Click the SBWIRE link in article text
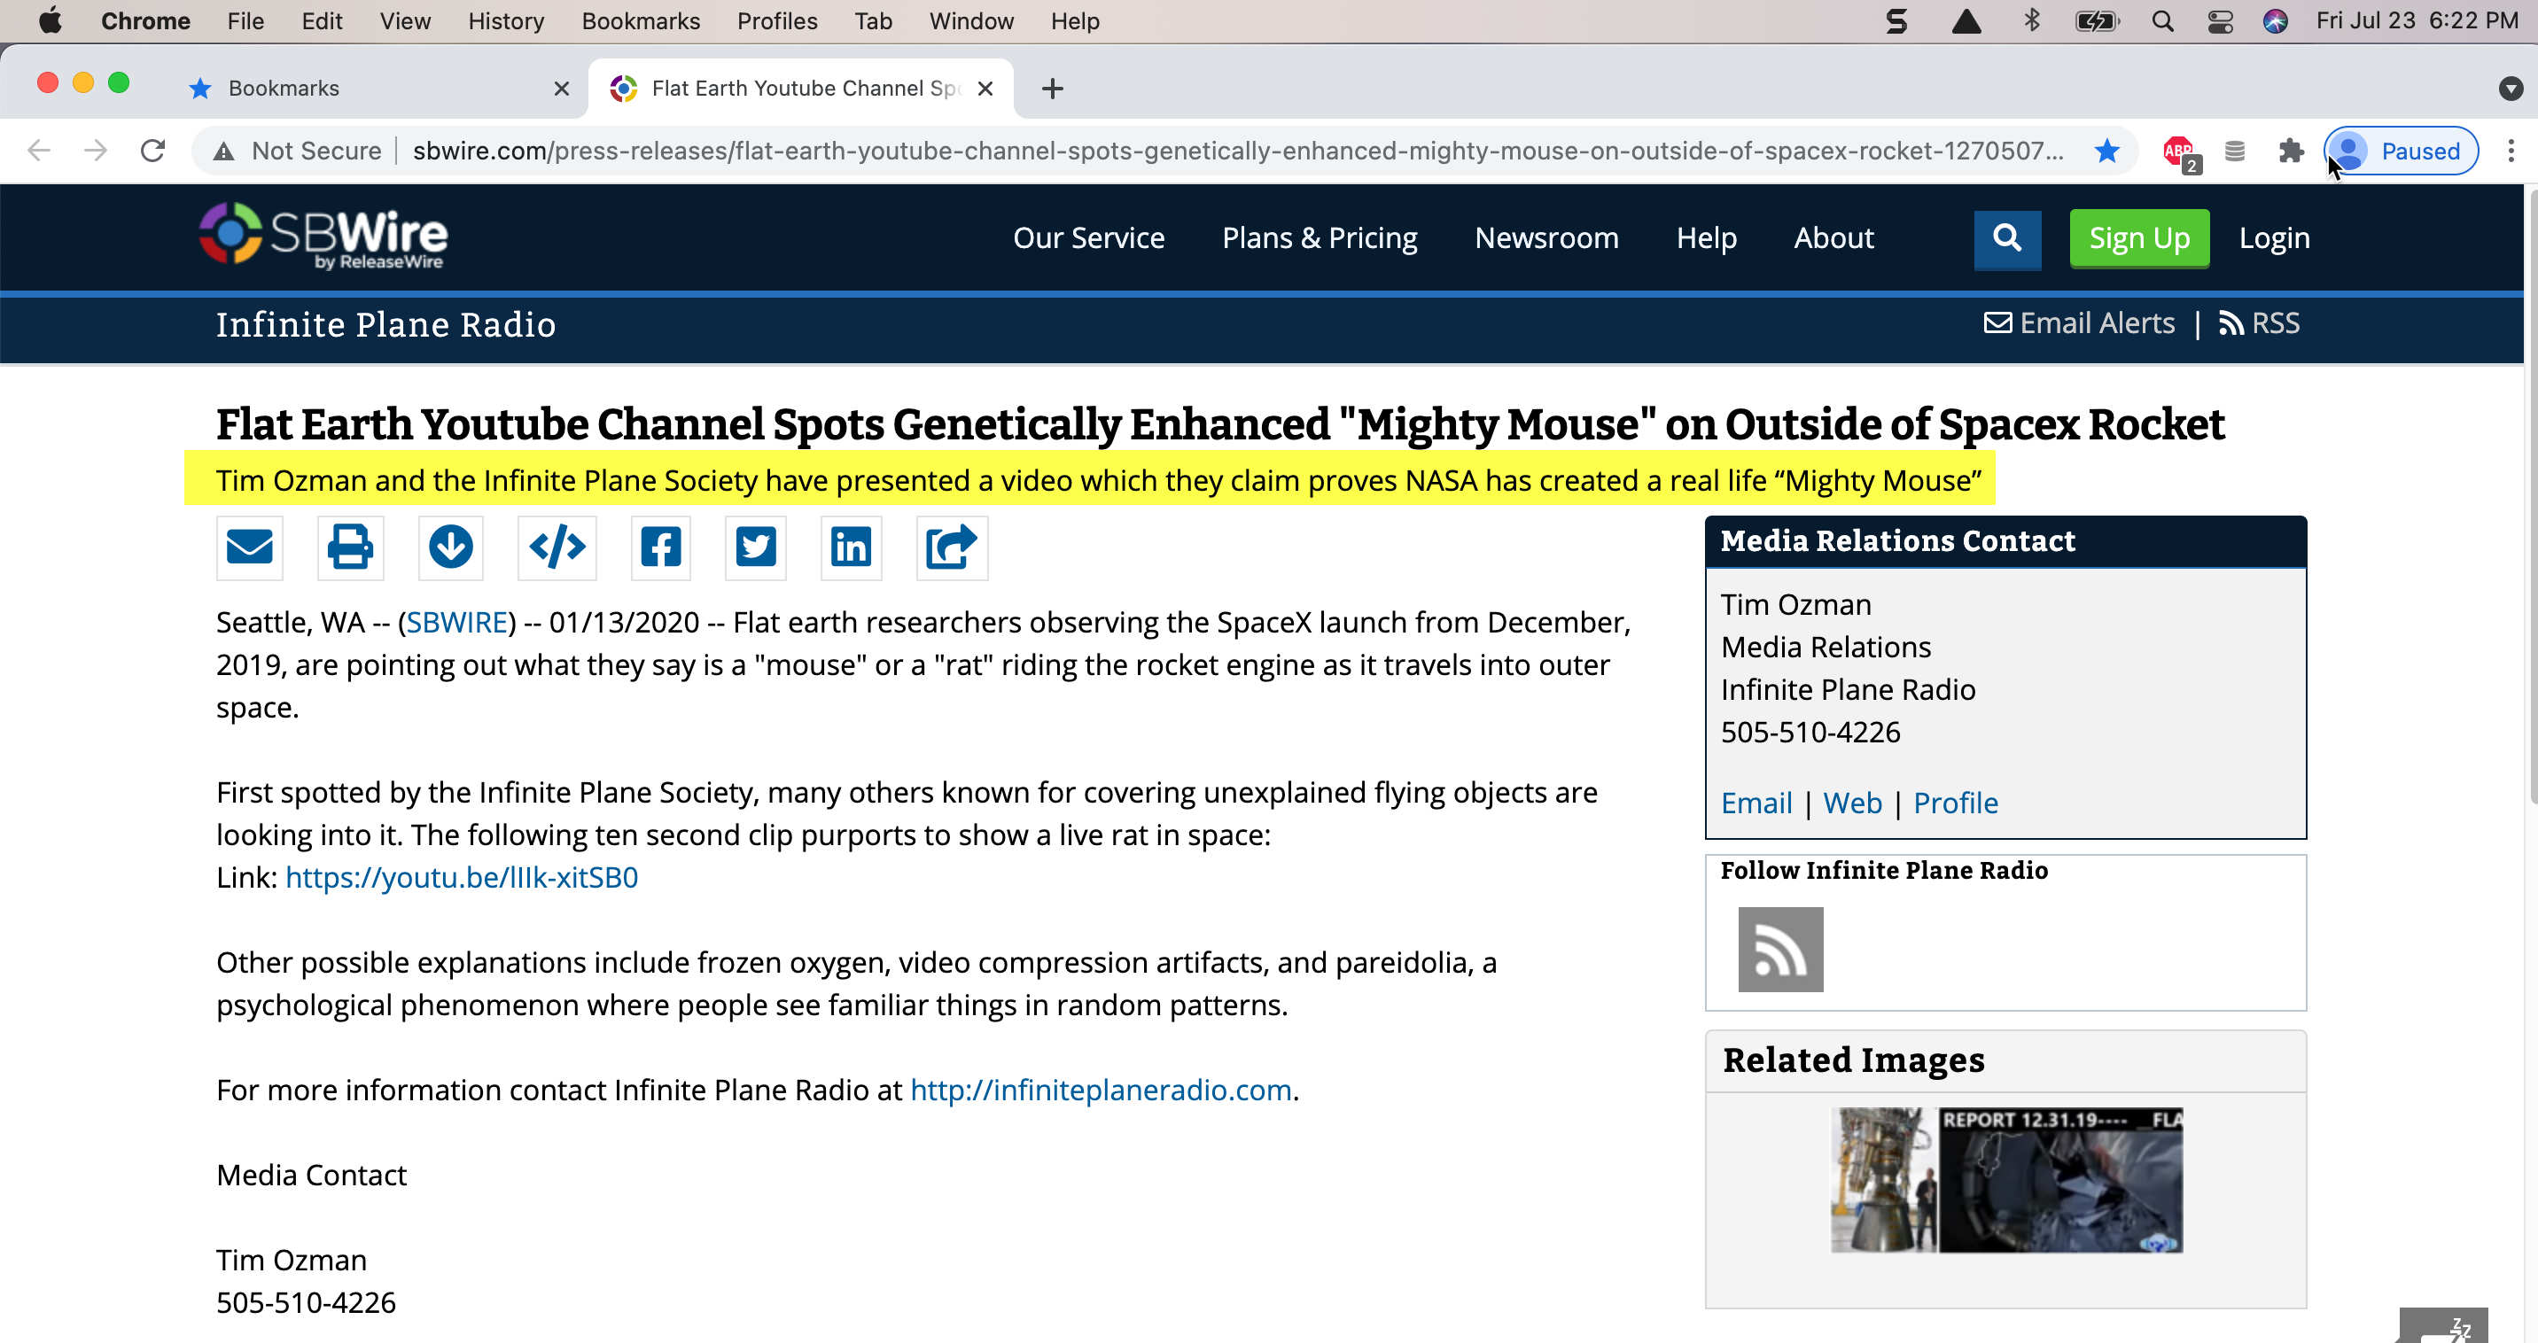Screen dimensions: 2538x1343 pos(457,622)
